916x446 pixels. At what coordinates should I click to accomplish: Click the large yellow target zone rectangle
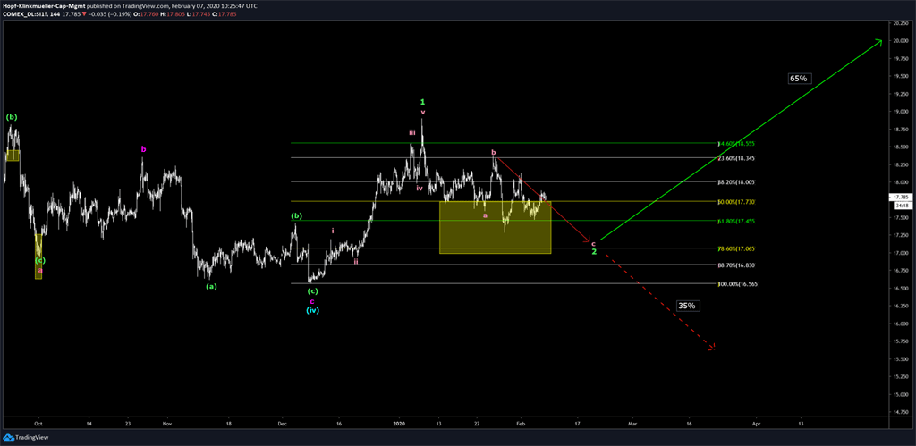495,227
